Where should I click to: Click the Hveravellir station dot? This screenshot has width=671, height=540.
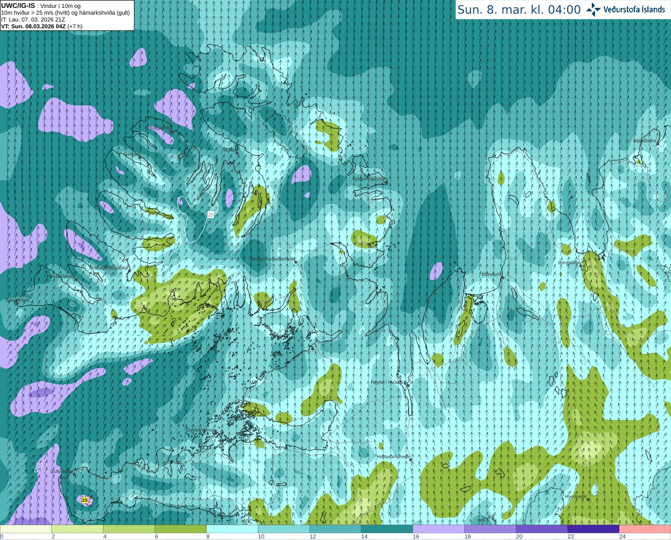588,500
